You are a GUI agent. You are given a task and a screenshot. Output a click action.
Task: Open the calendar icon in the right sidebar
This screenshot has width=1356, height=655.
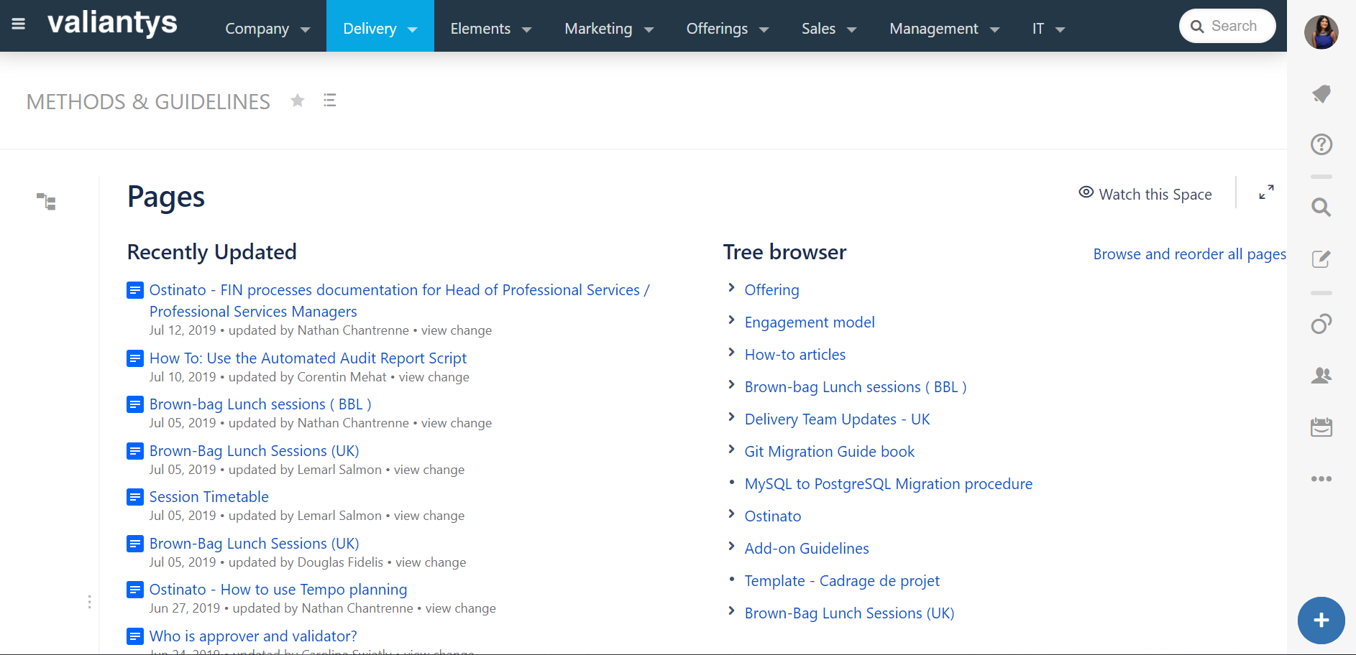1321,427
